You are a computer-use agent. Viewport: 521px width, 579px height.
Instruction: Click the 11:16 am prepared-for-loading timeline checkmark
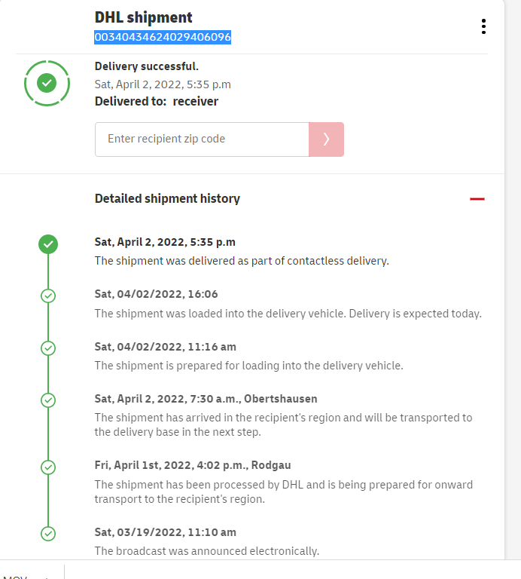click(x=48, y=348)
